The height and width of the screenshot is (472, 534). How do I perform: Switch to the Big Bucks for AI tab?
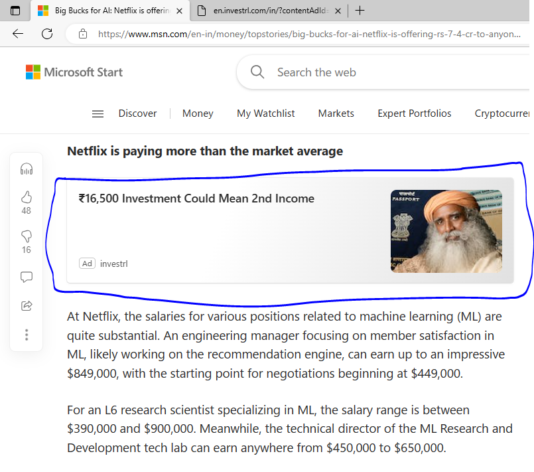[x=109, y=11]
